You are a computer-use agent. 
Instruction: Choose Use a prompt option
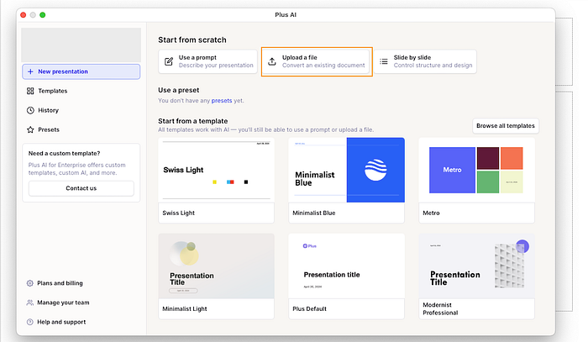click(207, 61)
